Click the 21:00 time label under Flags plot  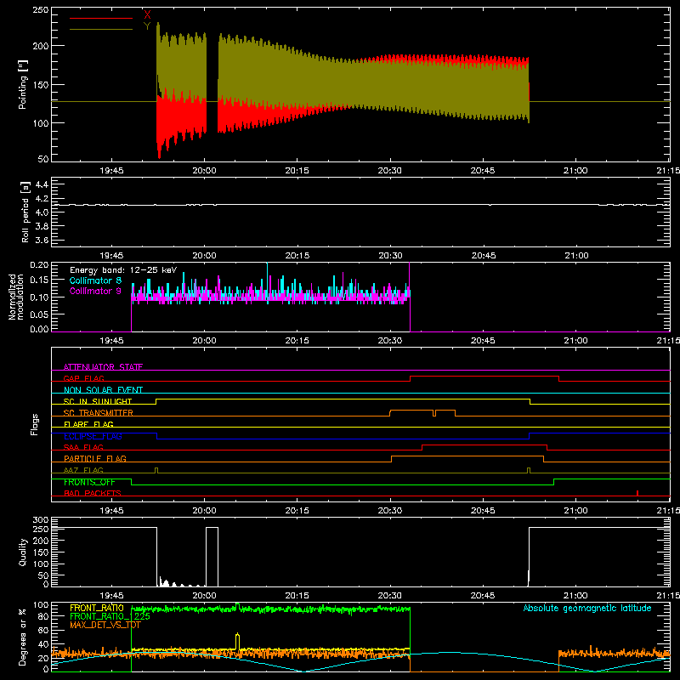coord(575,511)
